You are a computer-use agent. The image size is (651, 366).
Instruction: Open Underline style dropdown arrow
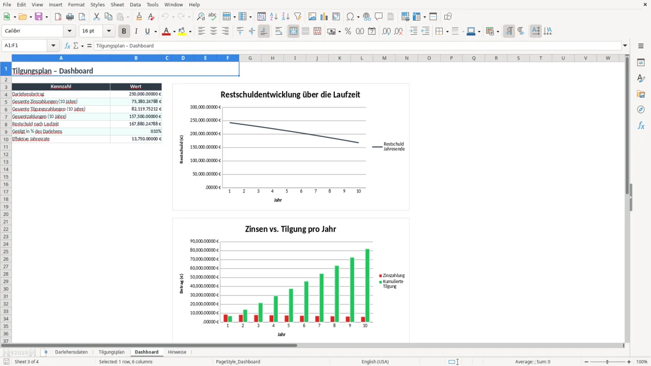point(155,31)
